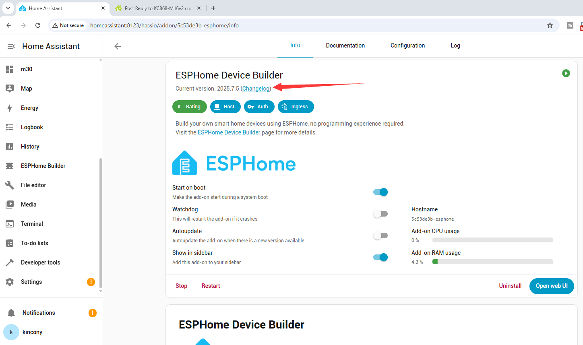This screenshot has width=583, height=345.
Task: Collapse the Home Assistant sidebar menu icon
Action: click(11, 46)
